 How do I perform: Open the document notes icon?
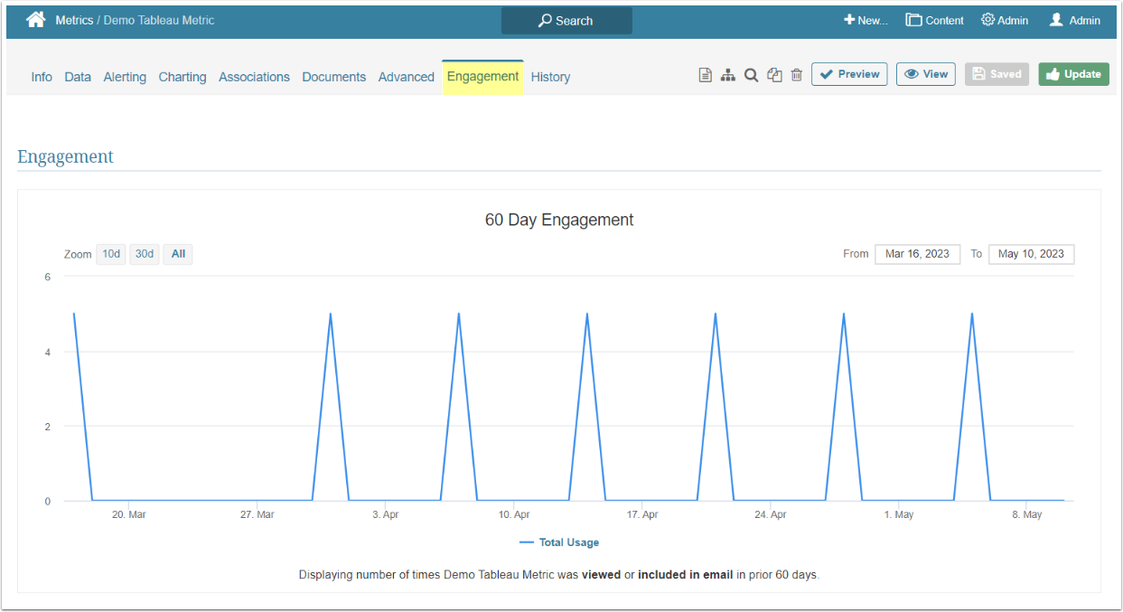706,75
